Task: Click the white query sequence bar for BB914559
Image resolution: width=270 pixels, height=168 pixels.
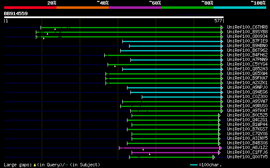Action: pyautogui.click(x=114, y=17)
